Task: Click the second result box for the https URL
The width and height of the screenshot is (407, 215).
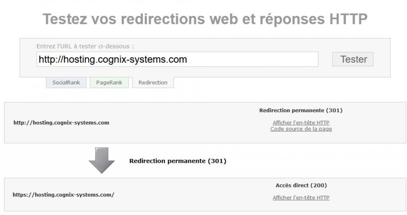Action: tap(205, 195)
